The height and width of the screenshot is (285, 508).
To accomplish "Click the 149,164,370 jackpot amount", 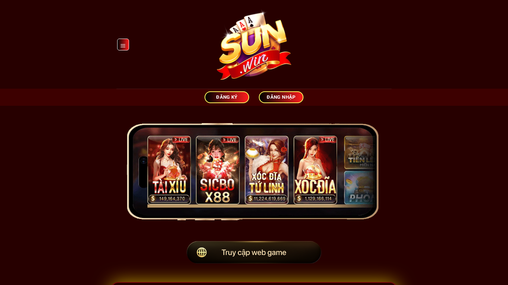I will coord(172,199).
